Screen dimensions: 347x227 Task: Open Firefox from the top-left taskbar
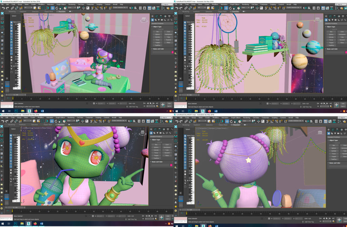click(x=35, y=110)
